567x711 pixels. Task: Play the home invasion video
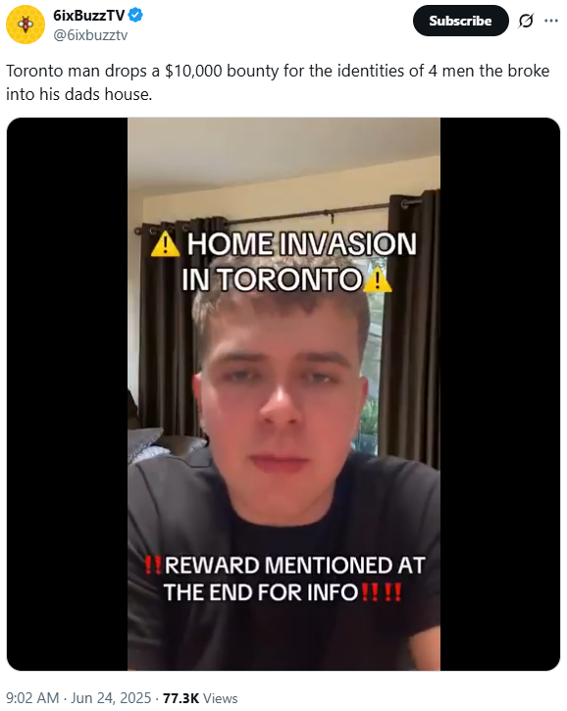tap(283, 394)
